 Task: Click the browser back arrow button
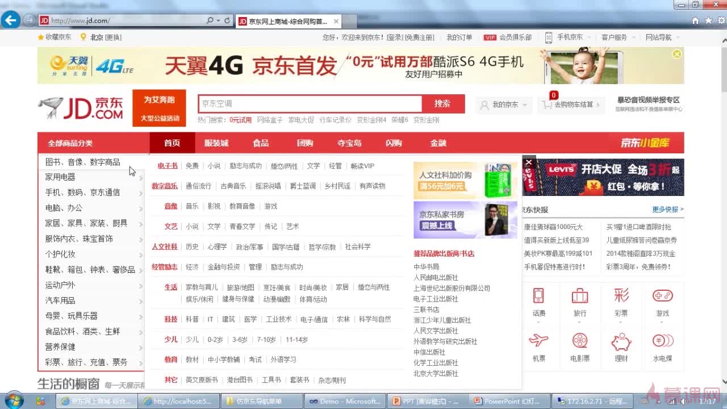(x=10, y=20)
